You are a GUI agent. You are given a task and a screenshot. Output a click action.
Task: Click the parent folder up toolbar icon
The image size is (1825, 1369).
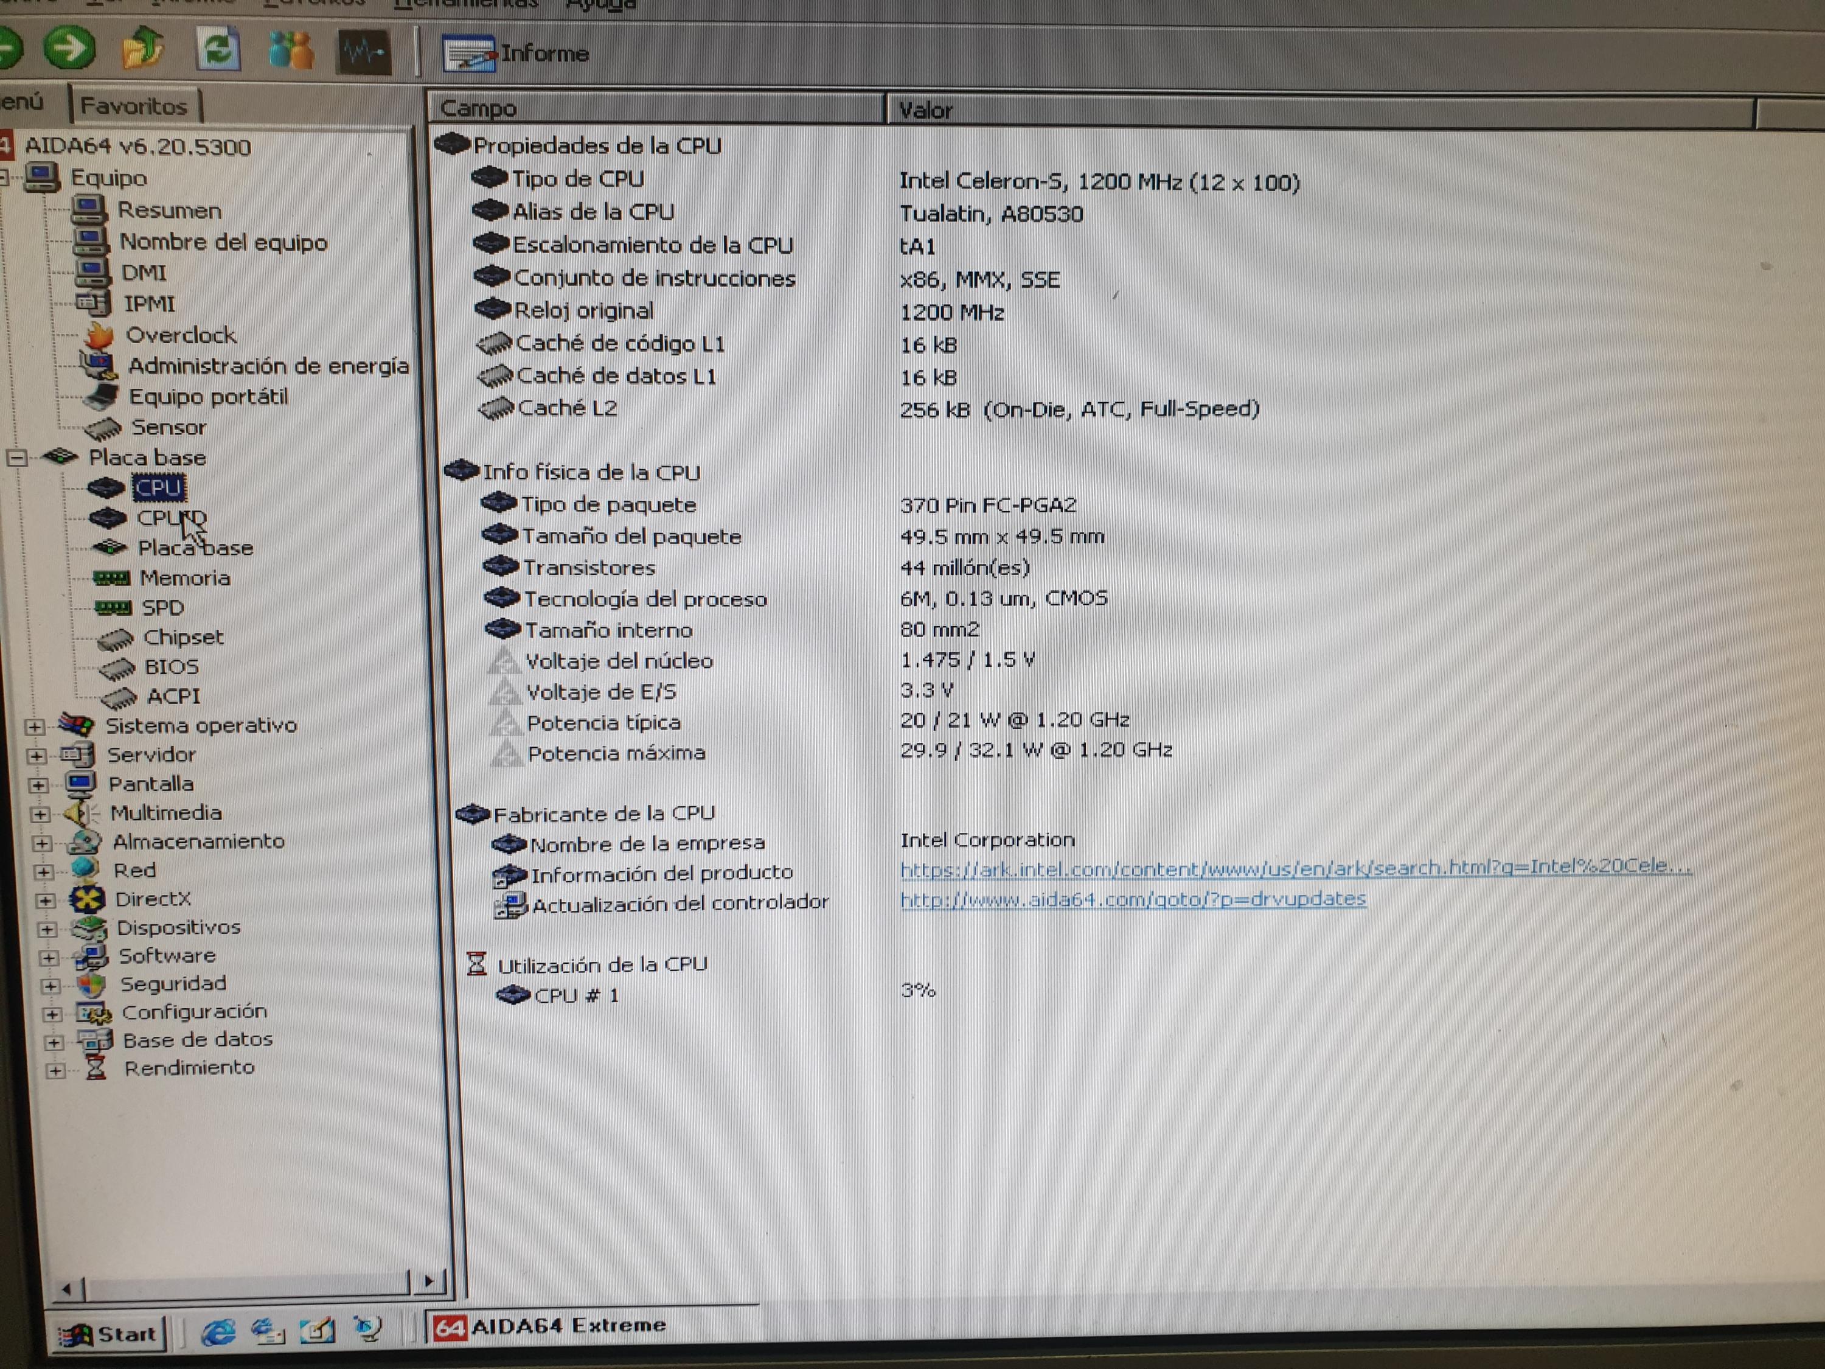tap(143, 49)
